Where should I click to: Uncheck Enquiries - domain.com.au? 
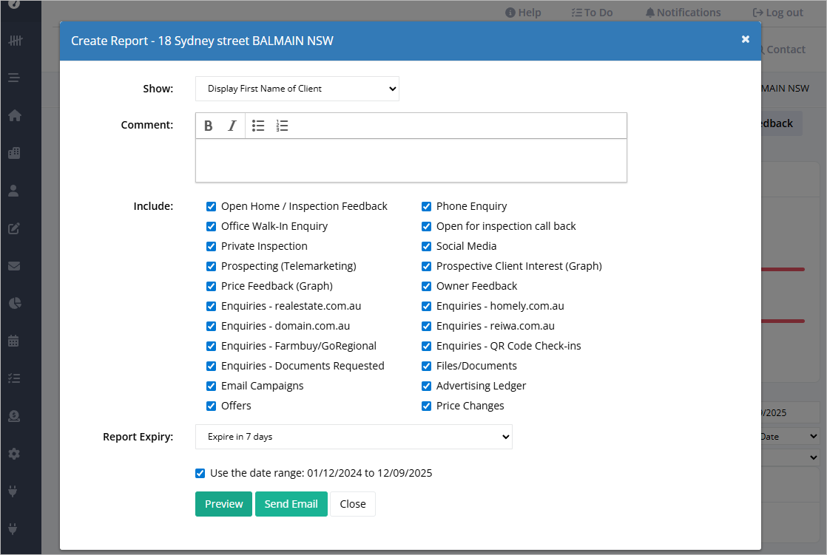(x=211, y=326)
